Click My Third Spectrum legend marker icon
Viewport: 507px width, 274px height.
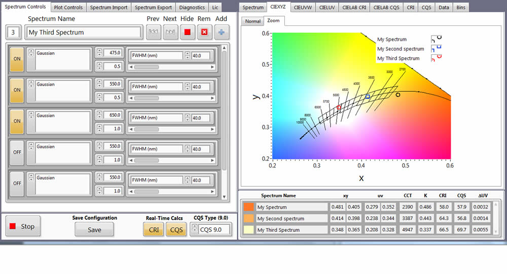(436, 58)
